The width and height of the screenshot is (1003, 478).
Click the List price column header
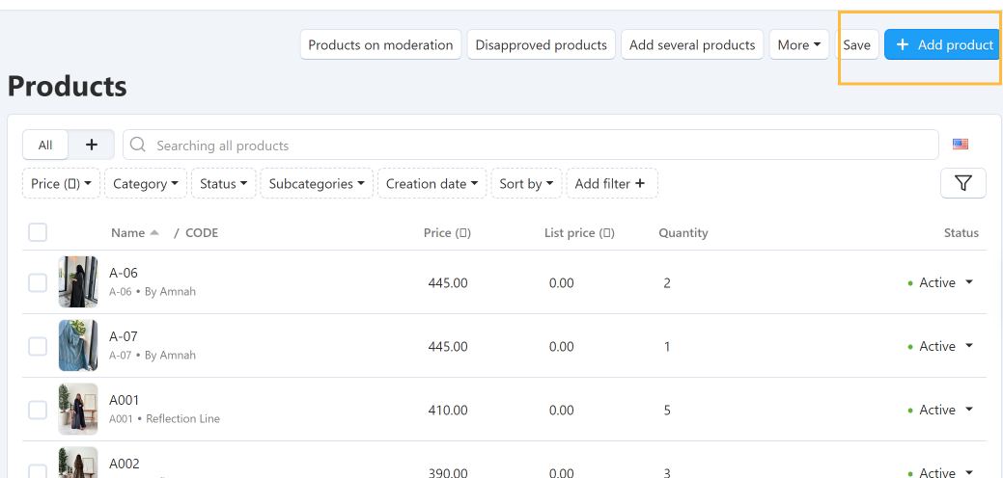pyautogui.click(x=579, y=233)
